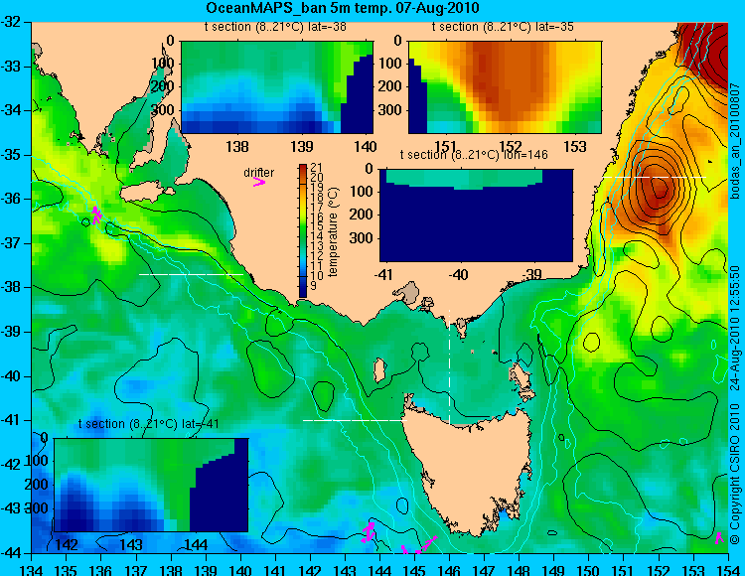Viewport: 745px width, 576px height.
Task: Click the '152' tick label under the lat=-35 section
Action: click(511, 146)
